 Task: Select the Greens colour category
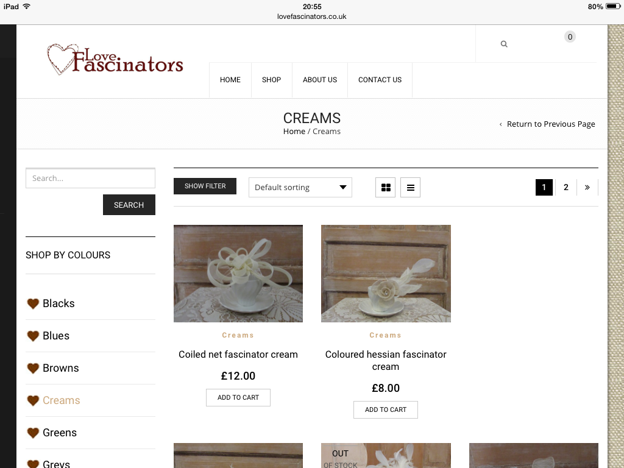[60, 433]
